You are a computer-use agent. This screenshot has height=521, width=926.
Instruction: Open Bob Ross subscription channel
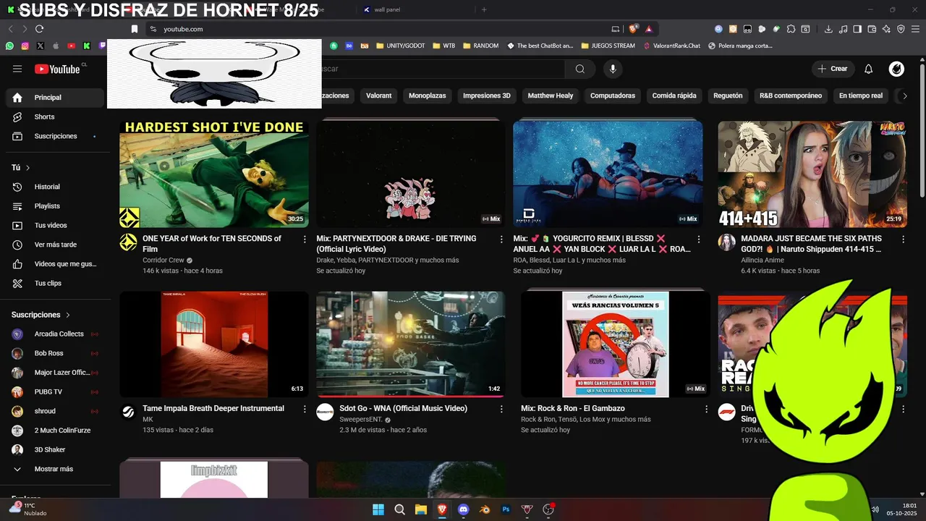[x=56, y=353]
